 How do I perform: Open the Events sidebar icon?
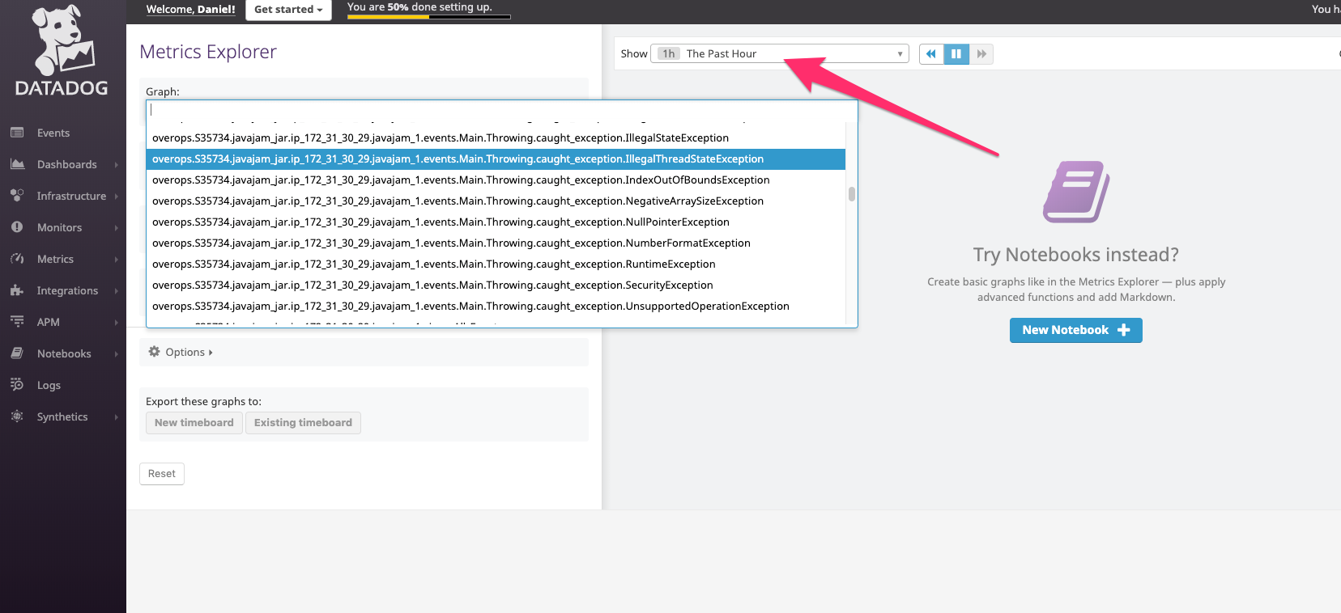[17, 133]
